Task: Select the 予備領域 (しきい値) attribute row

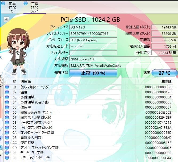Action: pos(88,102)
